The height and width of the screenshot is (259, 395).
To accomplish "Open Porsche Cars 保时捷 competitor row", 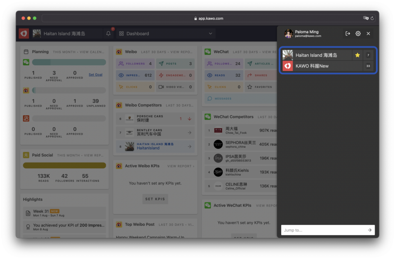I will click(155, 118).
